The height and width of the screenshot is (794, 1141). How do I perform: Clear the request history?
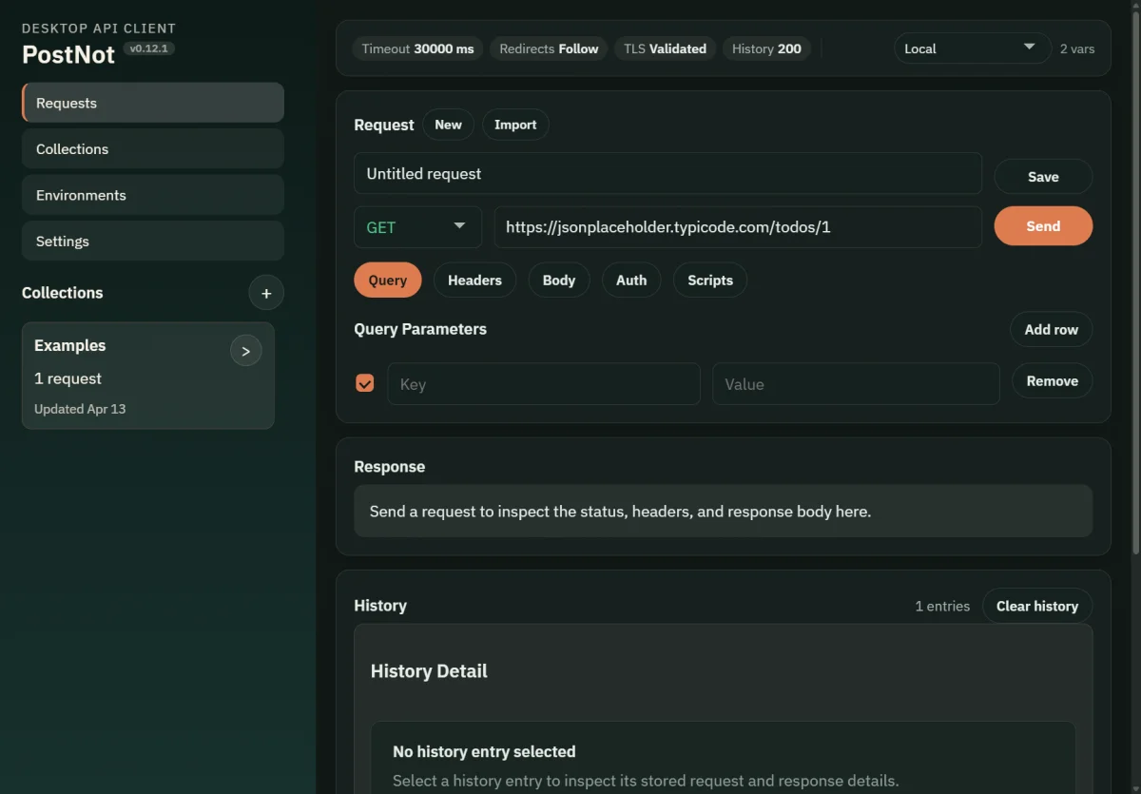1036,606
